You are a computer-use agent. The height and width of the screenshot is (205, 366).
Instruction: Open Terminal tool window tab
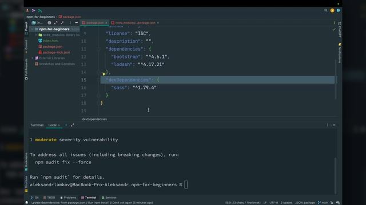coord(89,198)
